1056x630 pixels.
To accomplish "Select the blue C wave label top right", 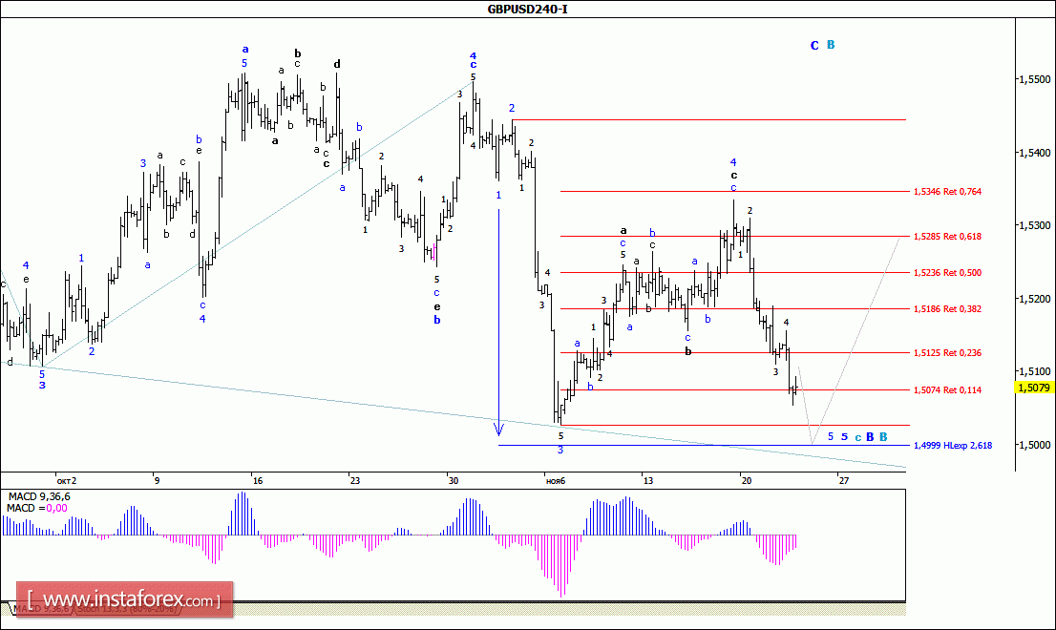I will coord(814,45).
